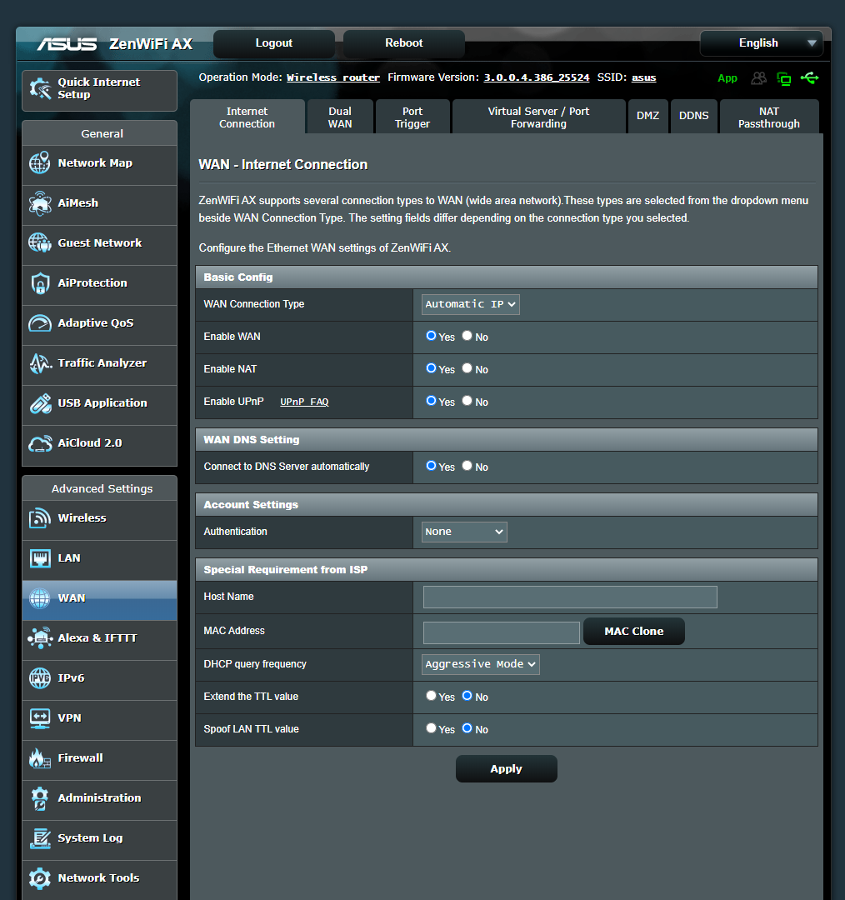Open the Authentication dropdown
Viewport: 845px width, 900px height.
tap(464, 532)
